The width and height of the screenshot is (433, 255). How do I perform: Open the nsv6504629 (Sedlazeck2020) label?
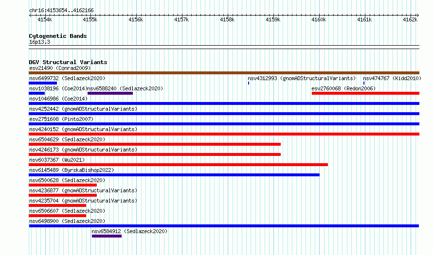[x=67, y=139]
